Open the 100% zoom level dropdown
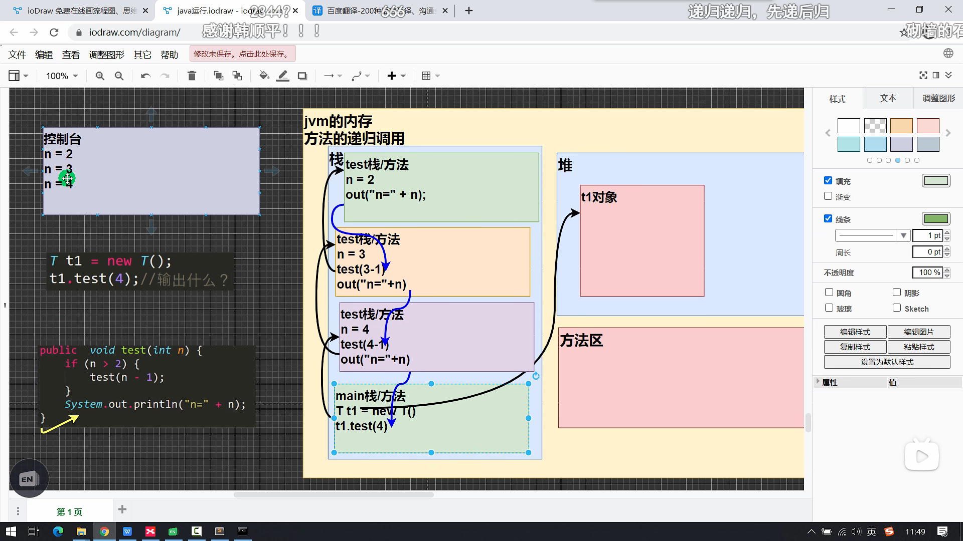Image resolution: width=963 pixels, height=541 pixels. pyautogui.click(x=62, y=76)
